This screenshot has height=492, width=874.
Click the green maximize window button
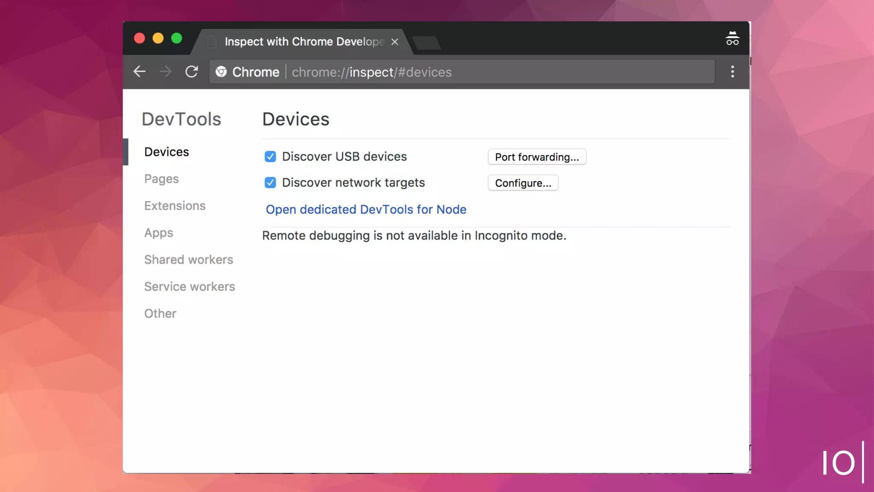pyautogui.click(x=177, y=38)
